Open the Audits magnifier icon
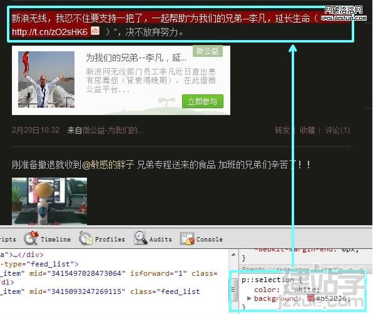The width and height of the screenshot is (373, 314). click(141, 238)
